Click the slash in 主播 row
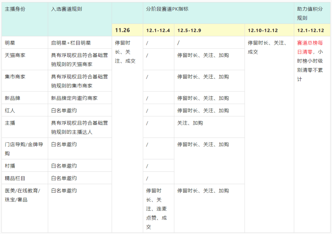The image size is (332, 234). coord(147,123)
